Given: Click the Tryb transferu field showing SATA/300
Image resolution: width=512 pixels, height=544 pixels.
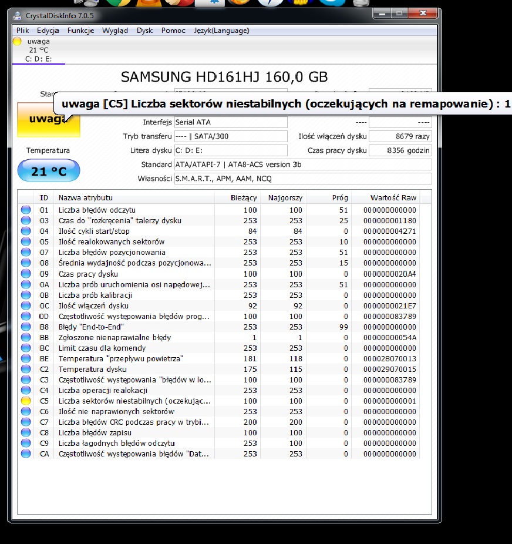Looking at the screenshot, I should [x=231, y=136].
